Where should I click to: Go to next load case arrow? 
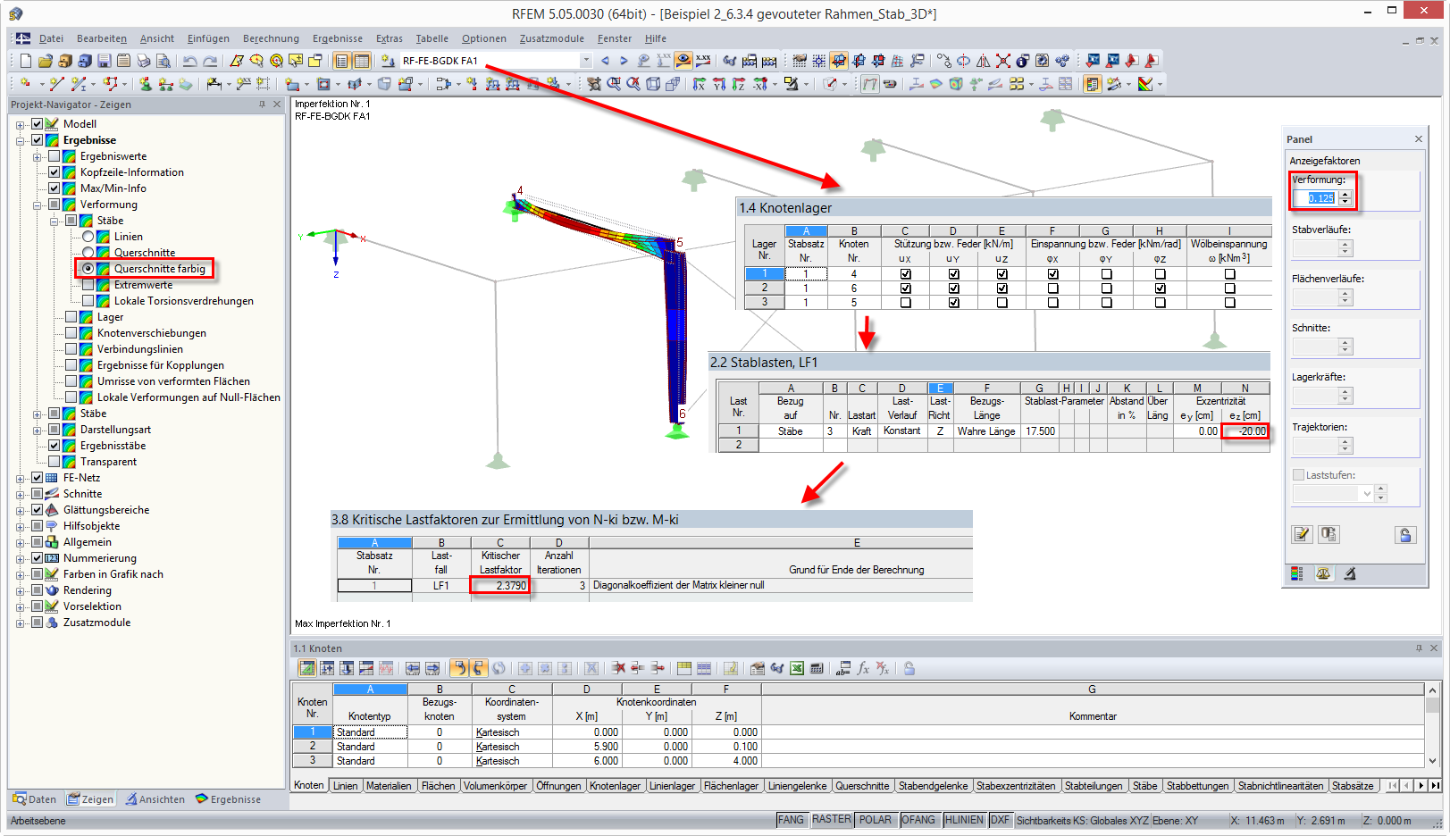[x=624, y=61]
